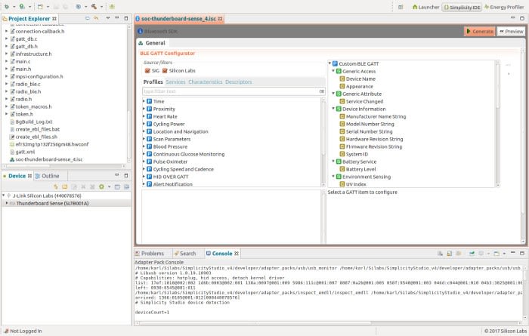The image size is (529, 336).
Task: Click the second-to-last Device panel toolbar icon
Action: [117, 186]
